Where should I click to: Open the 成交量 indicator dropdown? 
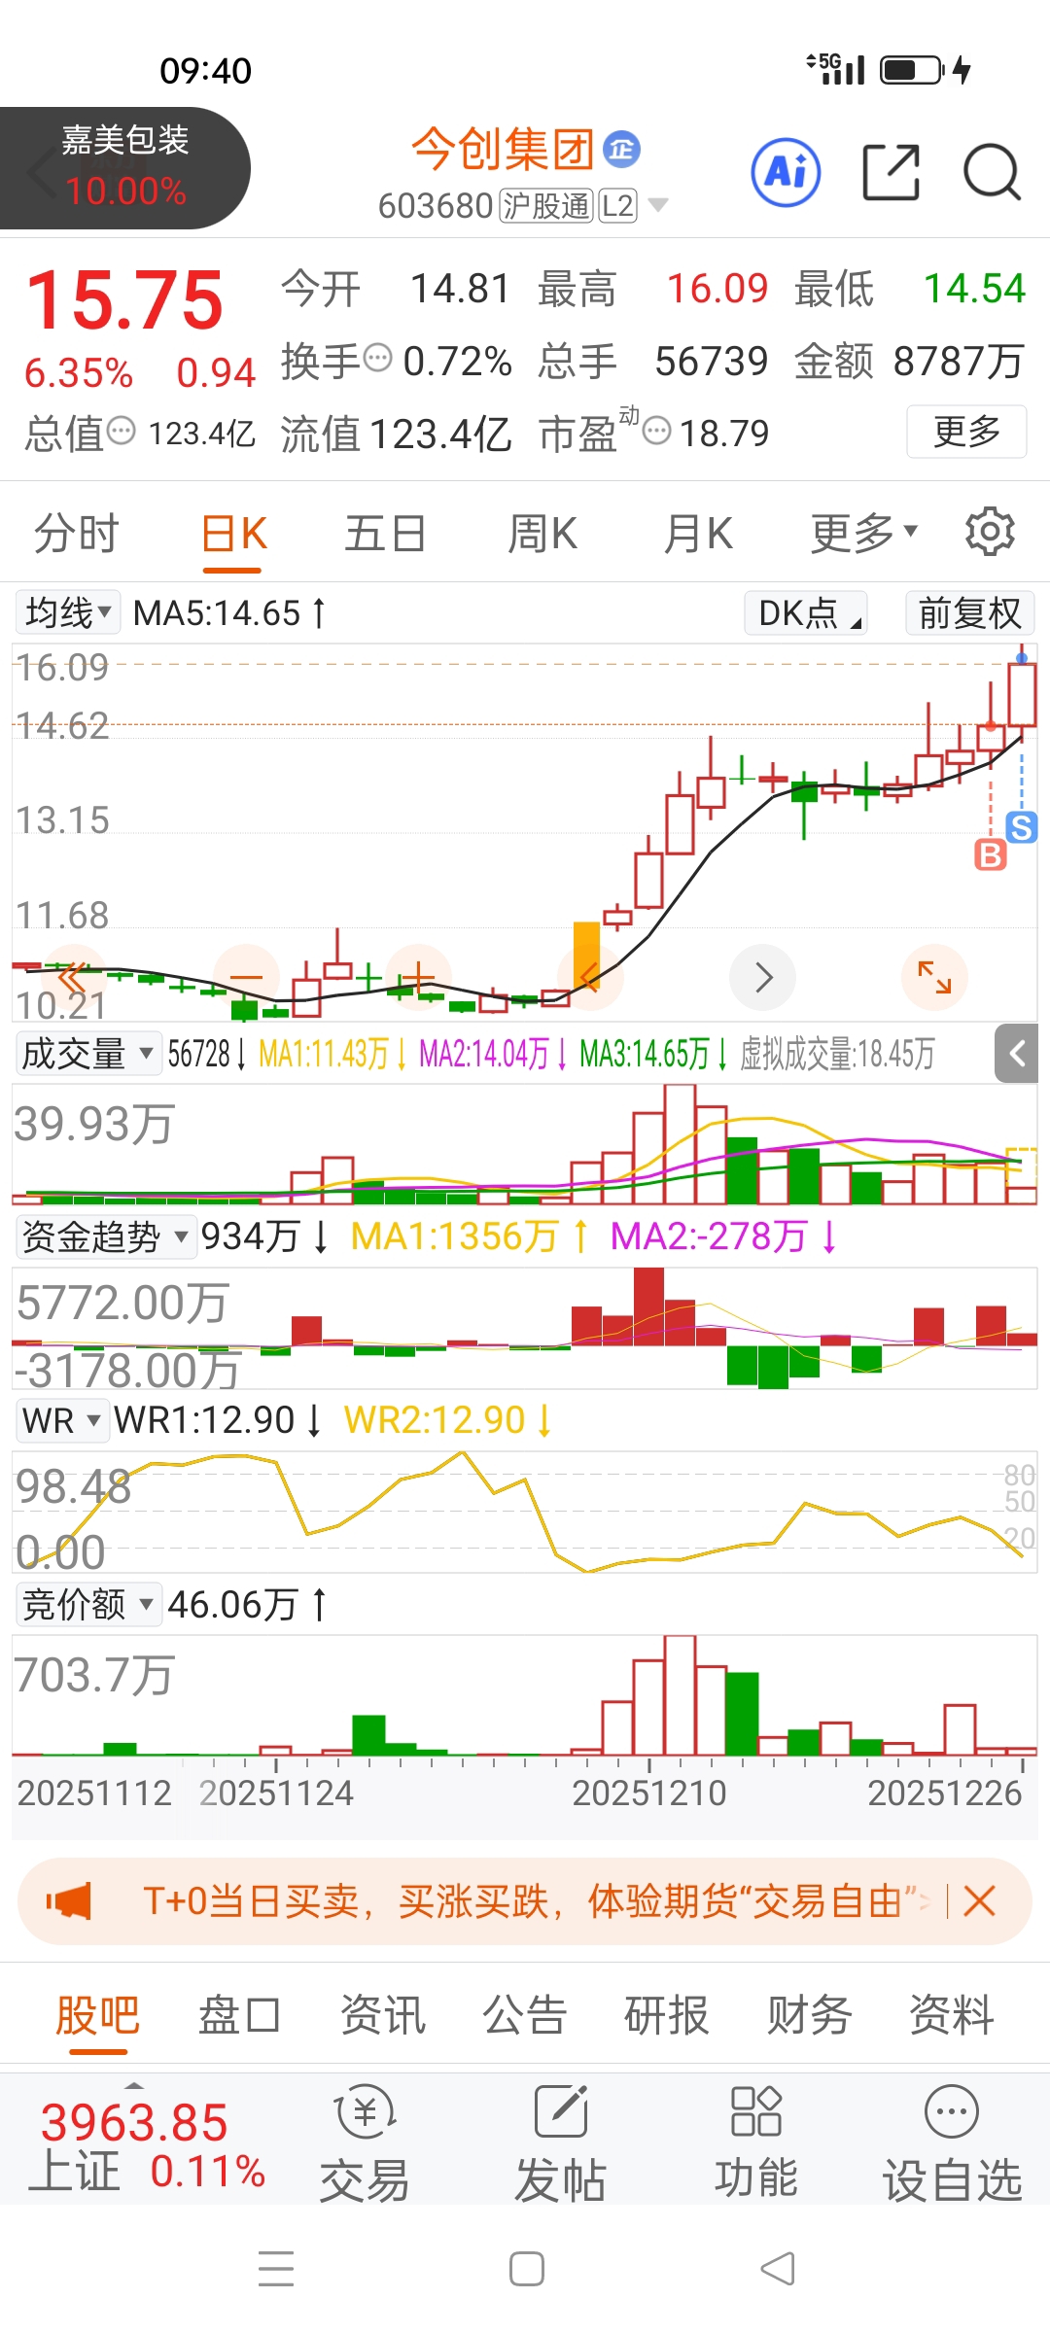click(x=87, y=1053)
